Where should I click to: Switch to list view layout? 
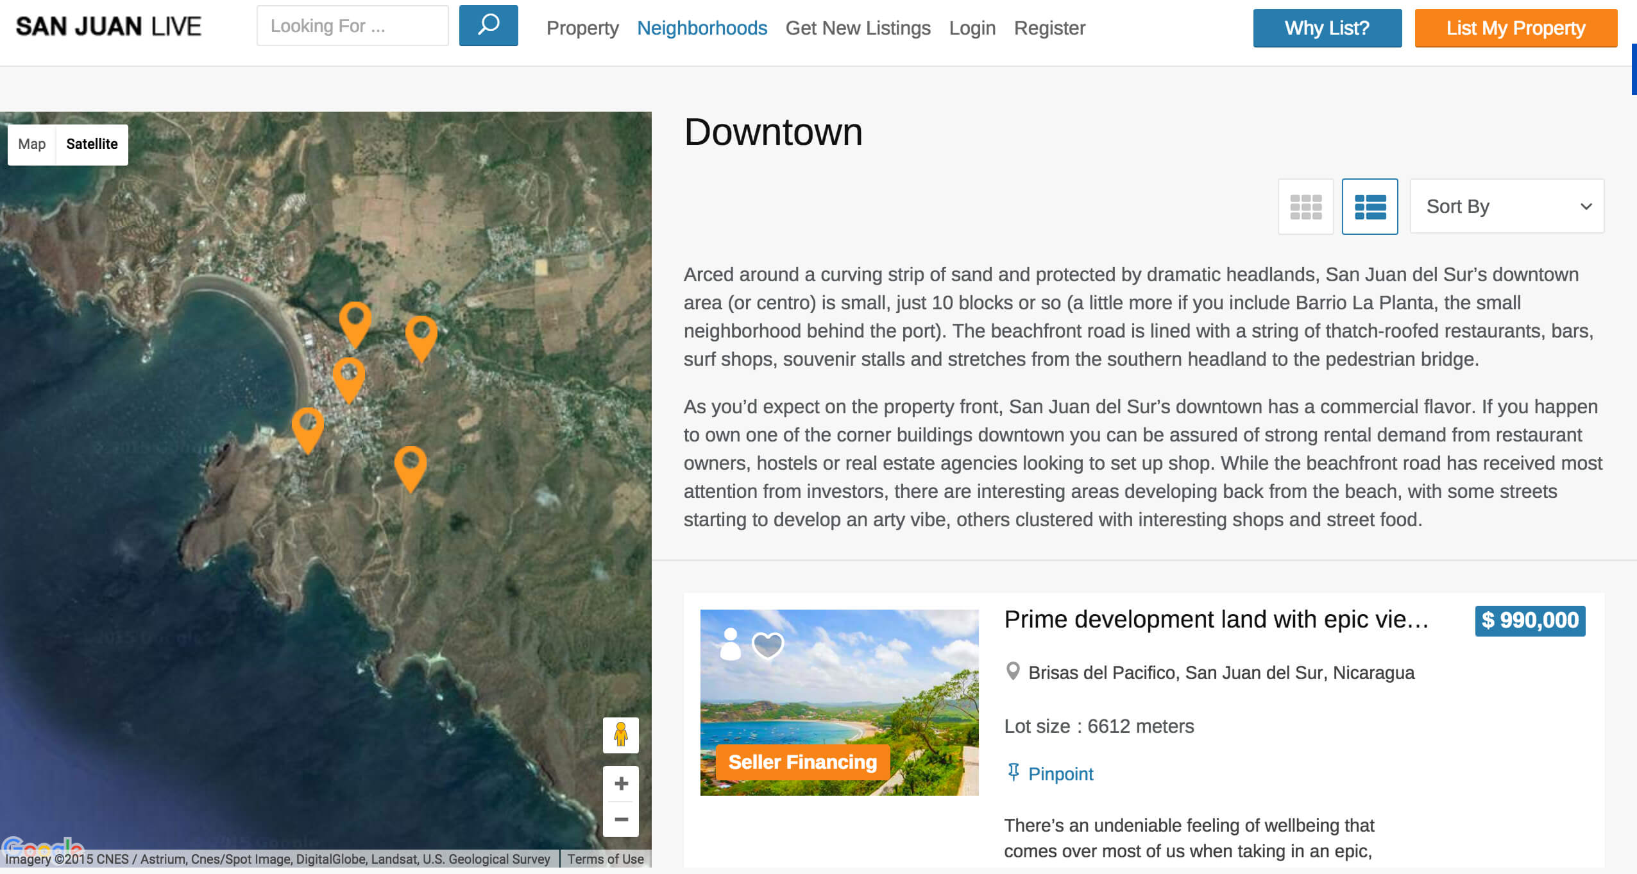click(x=1370, y=207)
